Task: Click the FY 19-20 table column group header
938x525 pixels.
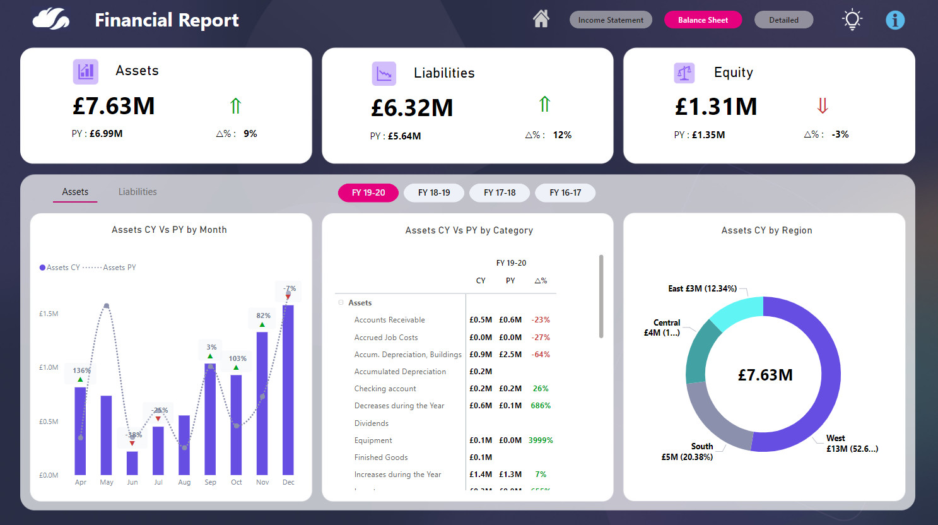Action: pos(511,263)
